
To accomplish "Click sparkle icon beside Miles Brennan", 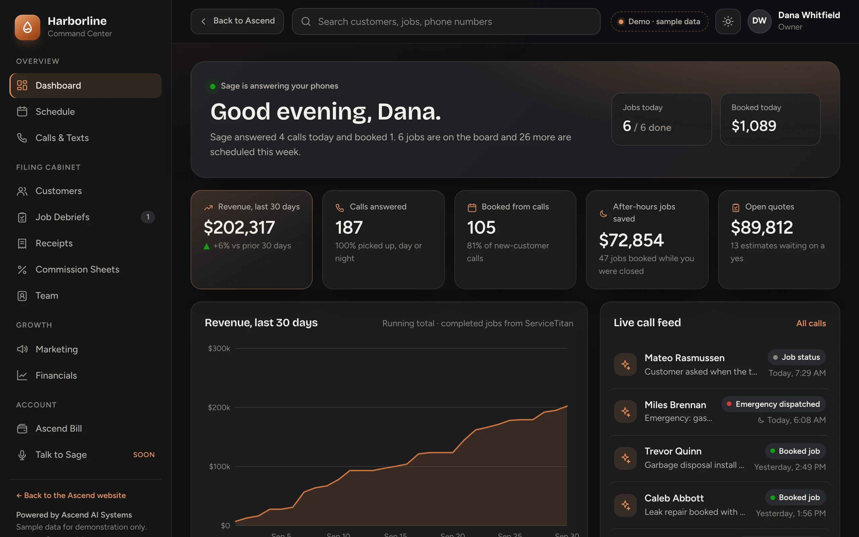I will pyautogui.click(x=625, y=411).
